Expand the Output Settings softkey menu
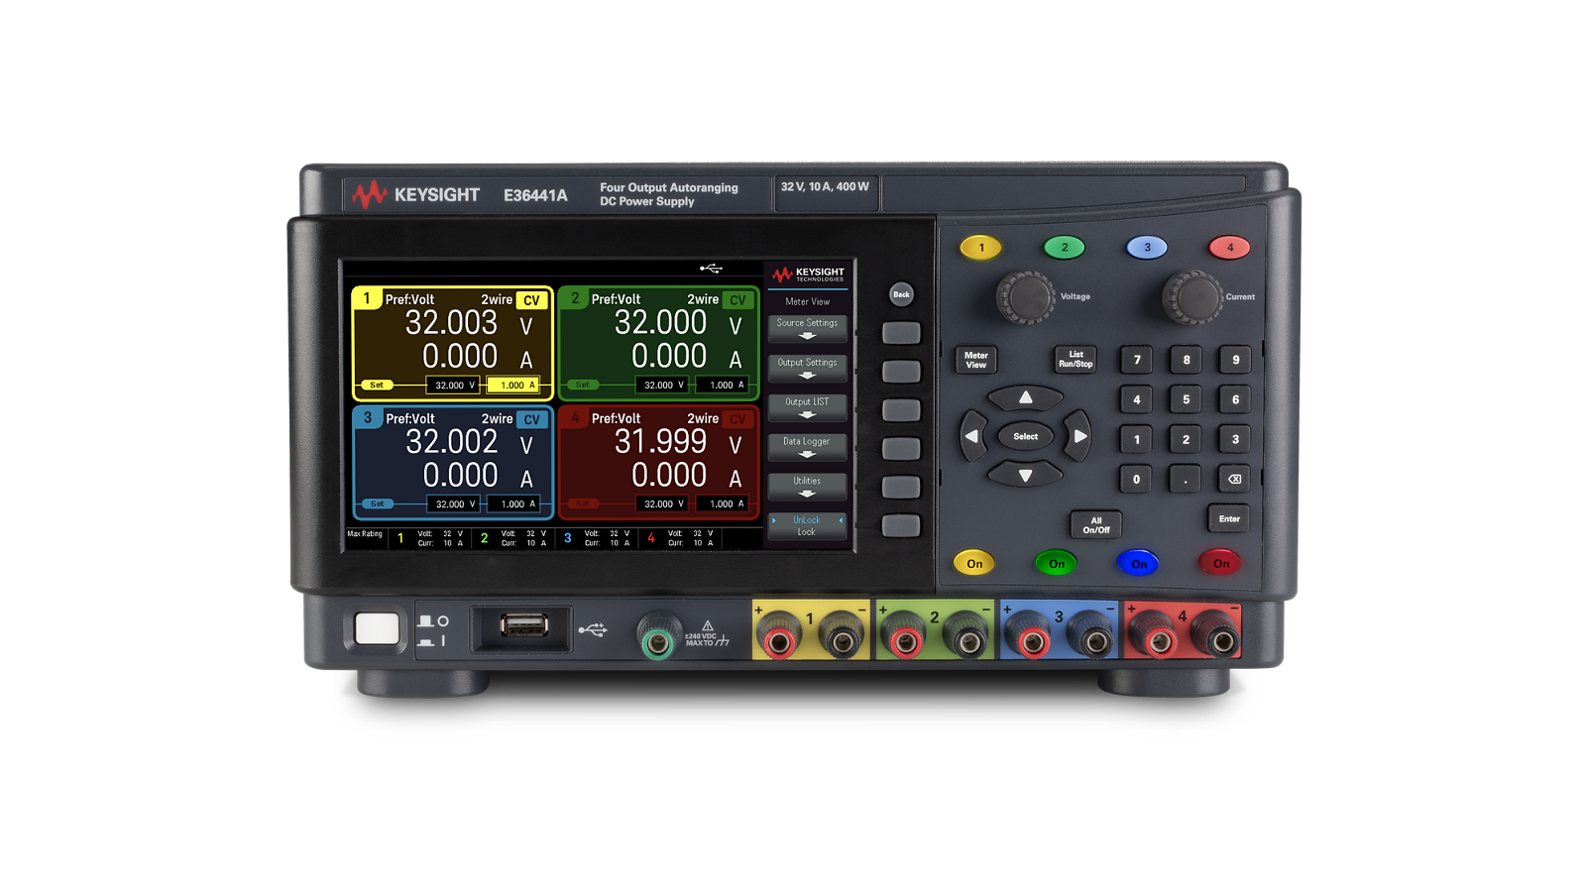Screen dimensions: 1586x892 coord(807,368)
